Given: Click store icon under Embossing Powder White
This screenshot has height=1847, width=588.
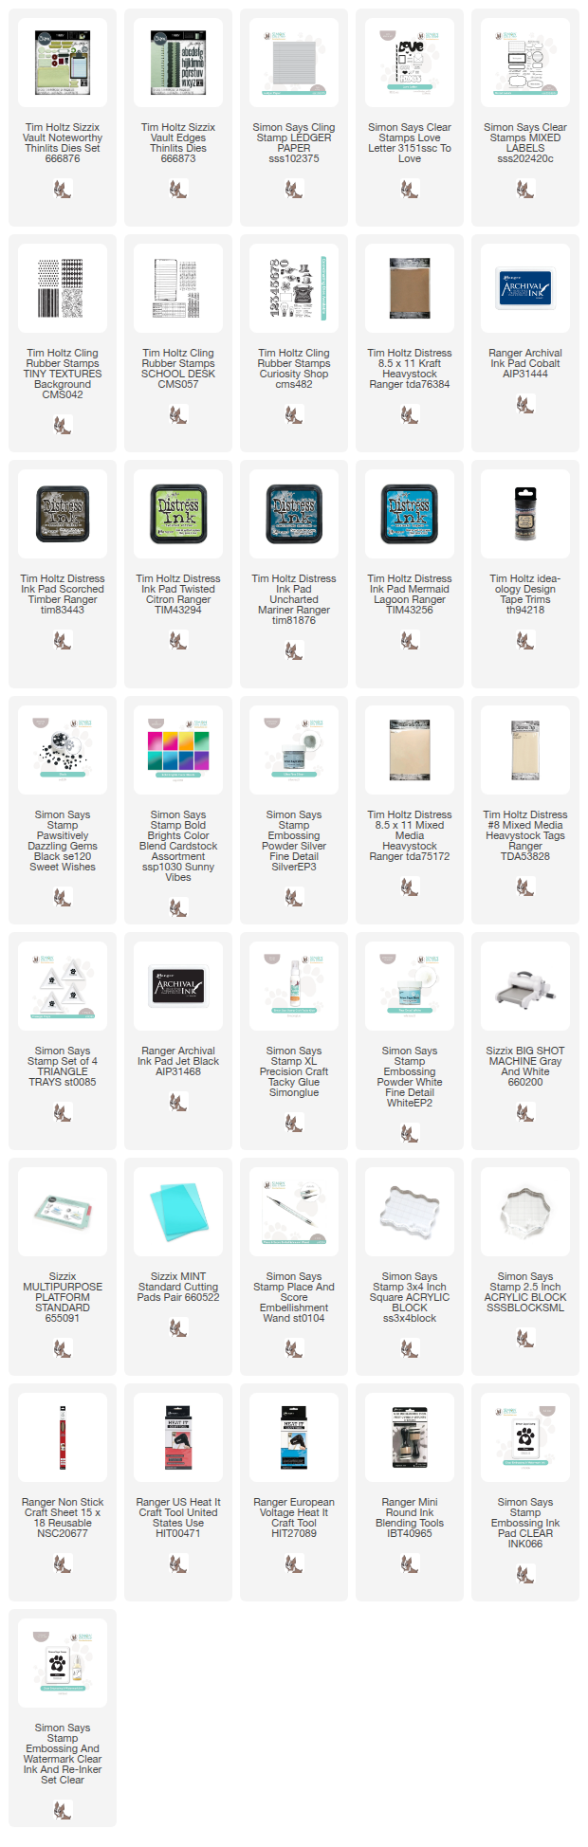Looking at the screenshot, I should click(x=410, y=1133).
